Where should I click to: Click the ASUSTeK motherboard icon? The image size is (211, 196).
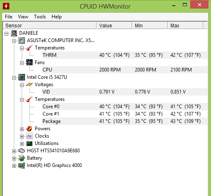click(x=22, y=40)
